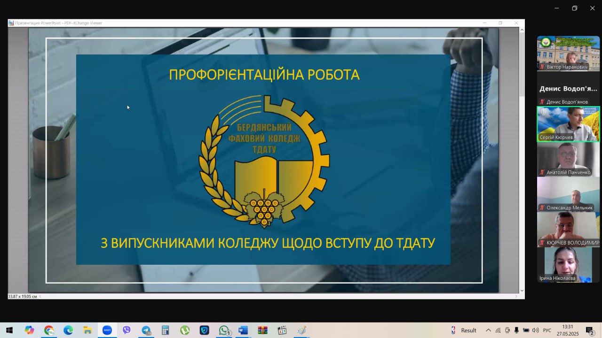Close the Zoom meeting window
This screenshot has height=338, width=602.
[593, 8]
